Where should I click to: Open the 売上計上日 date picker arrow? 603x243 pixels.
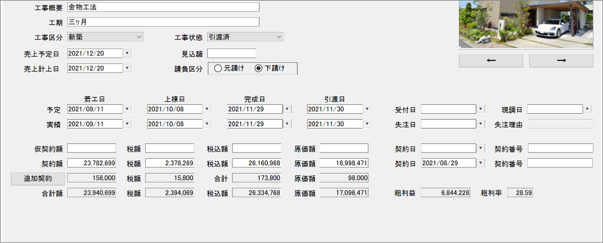click(128, 68)
